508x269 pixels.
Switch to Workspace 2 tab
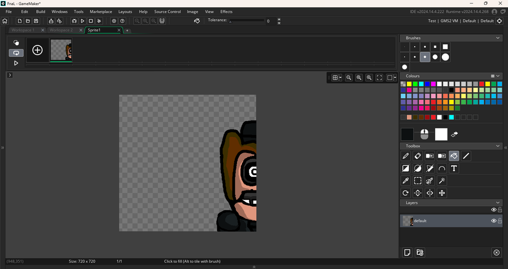point(61,30)
